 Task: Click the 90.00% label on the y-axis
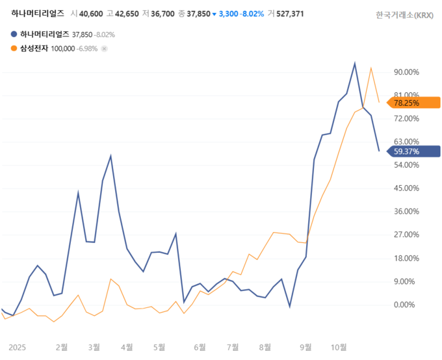click(x=406, y=72)
